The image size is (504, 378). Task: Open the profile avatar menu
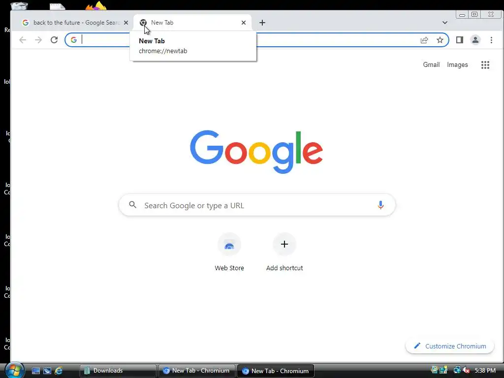(x=475, y=40)
